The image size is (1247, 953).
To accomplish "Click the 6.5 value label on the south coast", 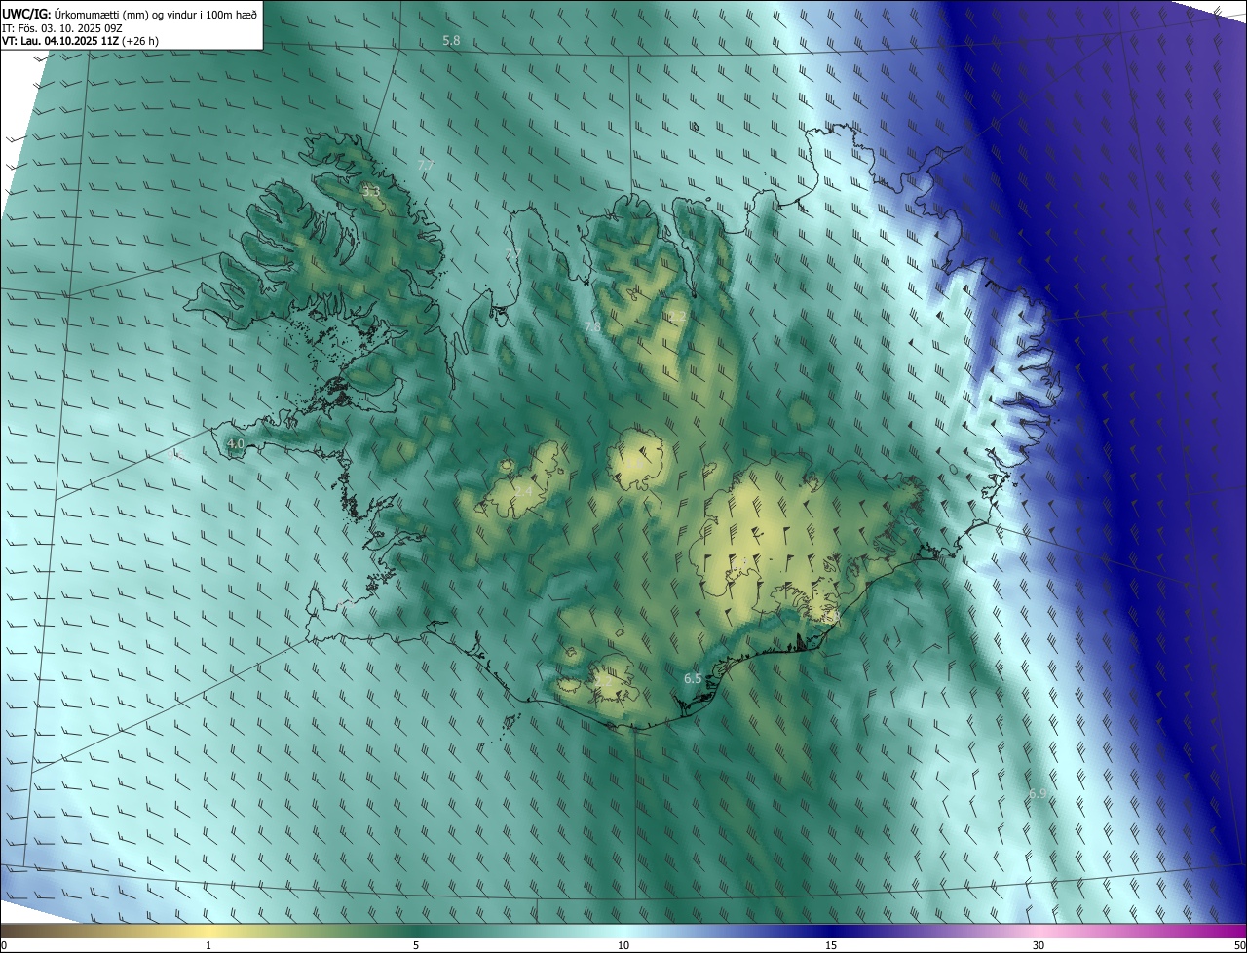I will pos(693,678).
